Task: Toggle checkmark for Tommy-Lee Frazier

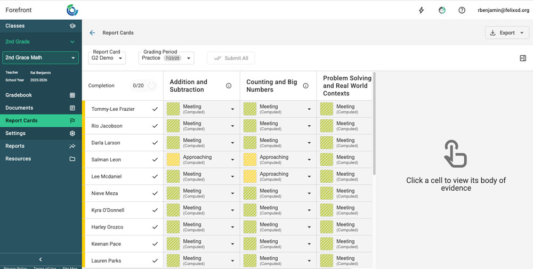Action: click(x=155, y=109)
